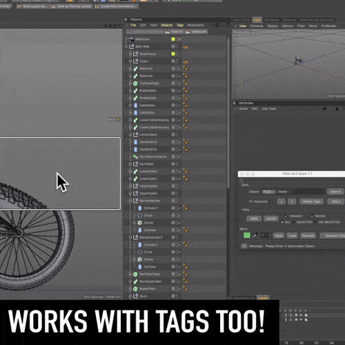Expand the Rims null
Screen dimensions: 345x345
point(130,296)
